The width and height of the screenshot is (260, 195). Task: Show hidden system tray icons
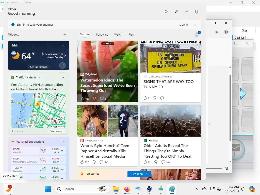pyautogui.click(x=196, y=189)
